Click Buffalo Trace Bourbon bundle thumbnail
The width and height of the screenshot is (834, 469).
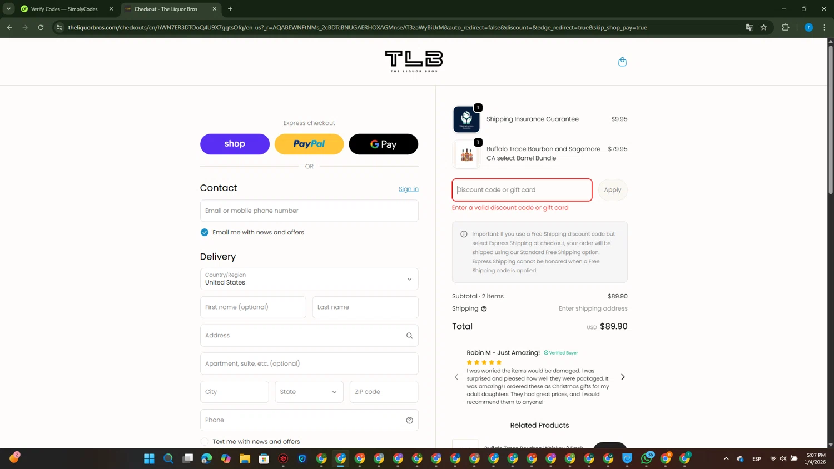click(x=466, y=154)
